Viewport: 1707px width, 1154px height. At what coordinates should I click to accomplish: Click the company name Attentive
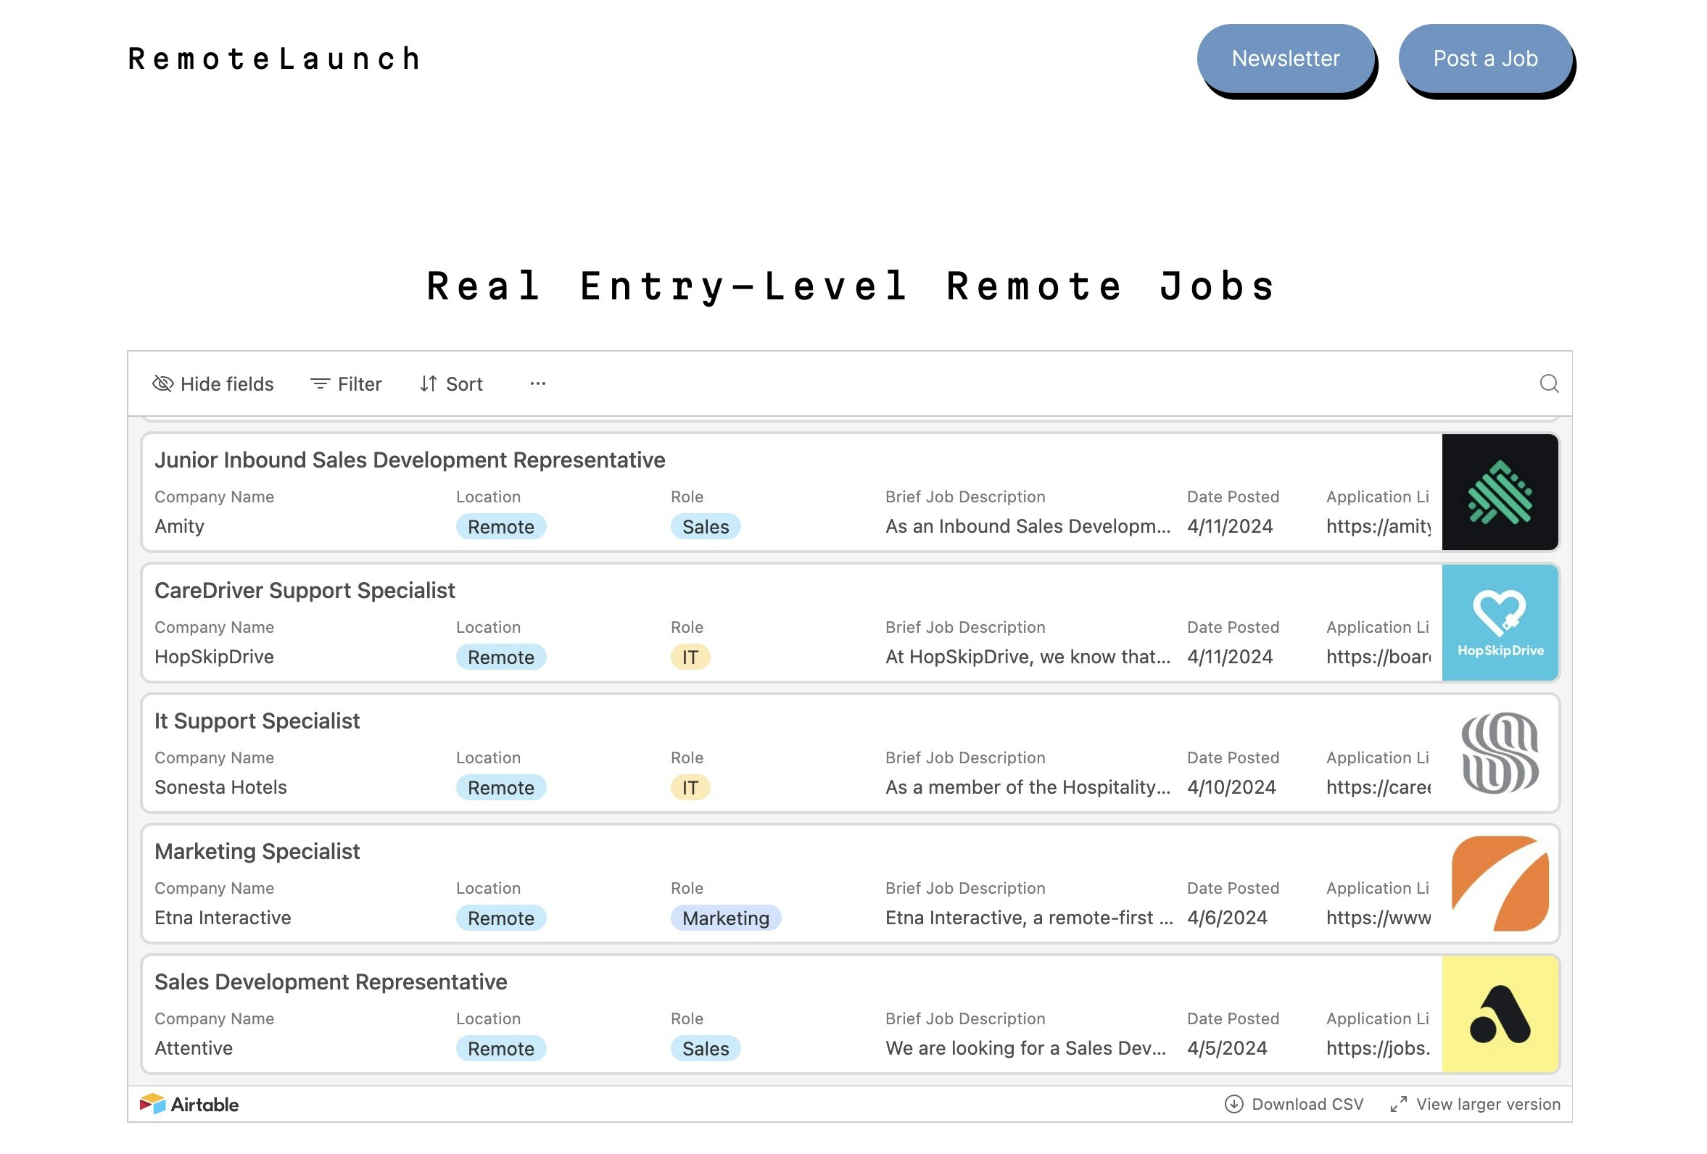193,1048
